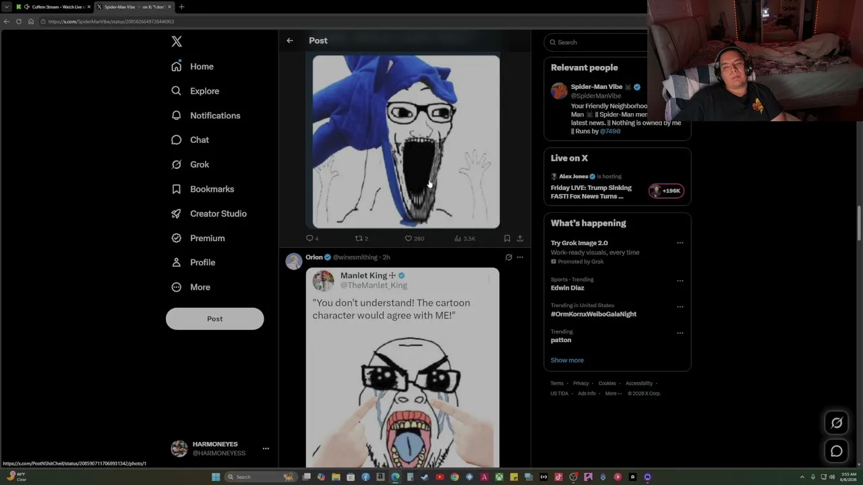Focus the X Search field
The height and width of the screenshot is (485, 863).
click(596, 42)
